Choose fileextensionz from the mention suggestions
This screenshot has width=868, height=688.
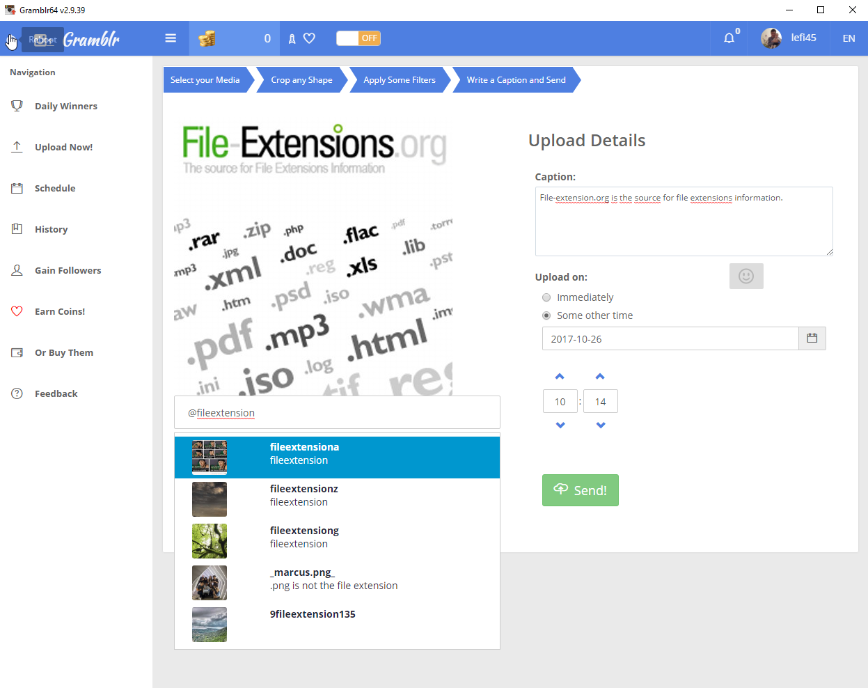(304, 495)
